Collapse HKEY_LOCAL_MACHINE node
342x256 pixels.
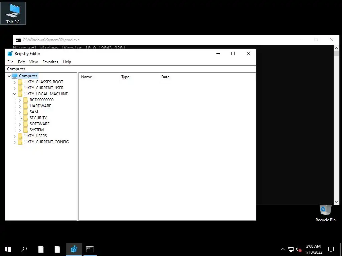click(14, 94)
